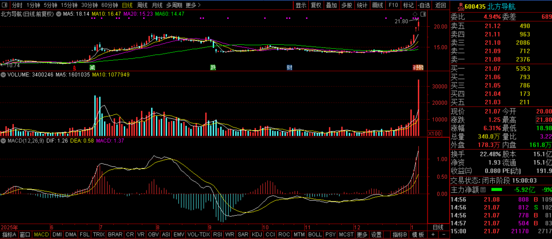The image size is (552, 239).
Task: Click the blue 财 financial marker
Action: [289, 68]
